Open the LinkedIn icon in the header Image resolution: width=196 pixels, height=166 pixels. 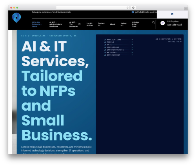tap(172, 14)
